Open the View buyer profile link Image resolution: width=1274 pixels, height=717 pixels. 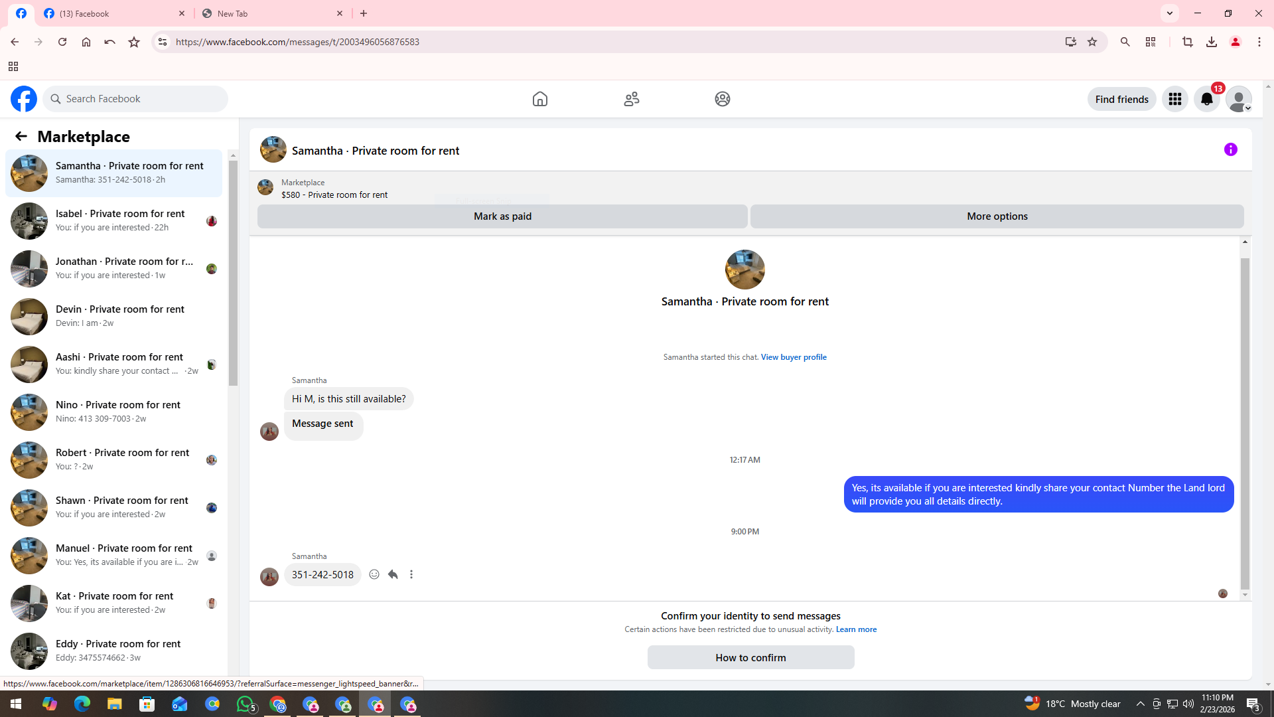(794, 357)
